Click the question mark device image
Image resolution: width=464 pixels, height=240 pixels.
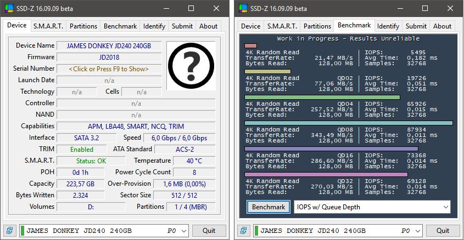(191, 66)
